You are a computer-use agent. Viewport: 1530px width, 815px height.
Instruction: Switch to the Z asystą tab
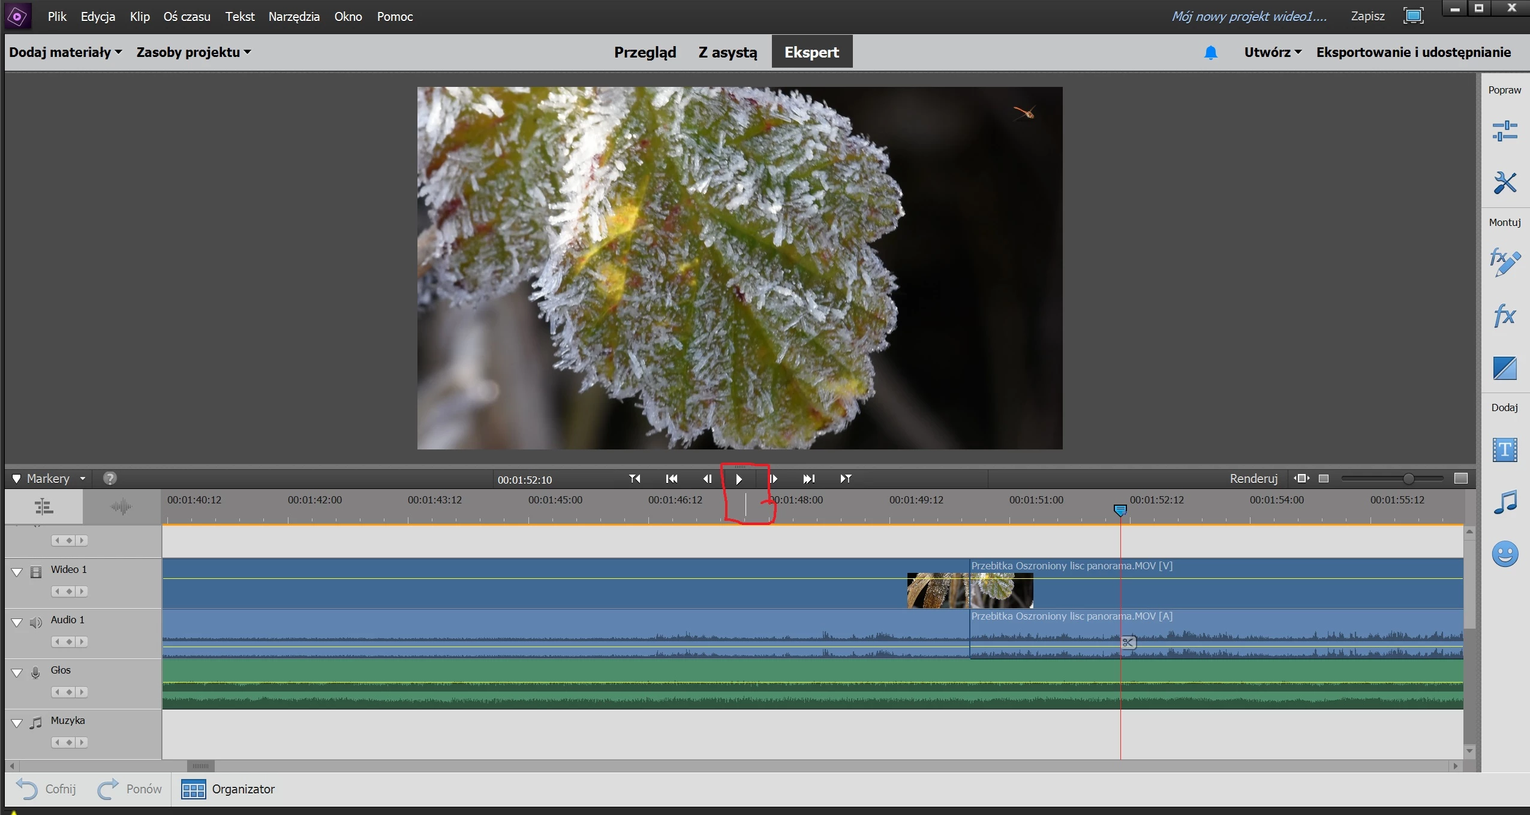click(x=727, y=53)
